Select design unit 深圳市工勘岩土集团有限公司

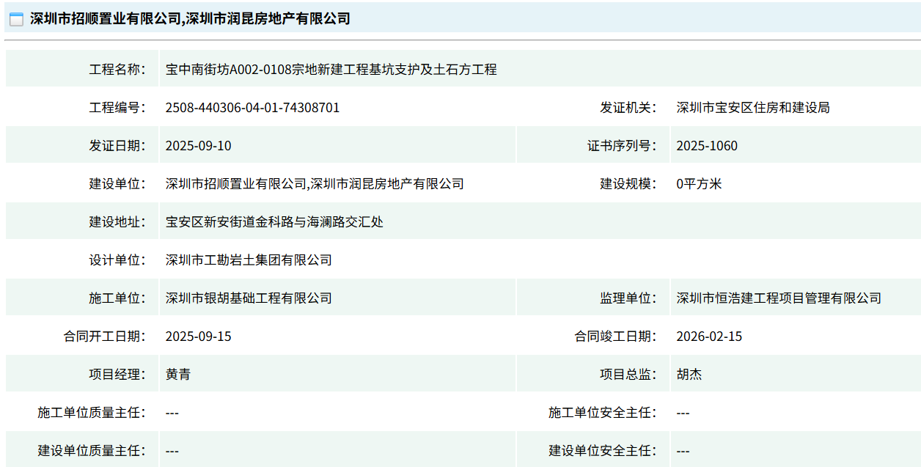click(249, 260)
